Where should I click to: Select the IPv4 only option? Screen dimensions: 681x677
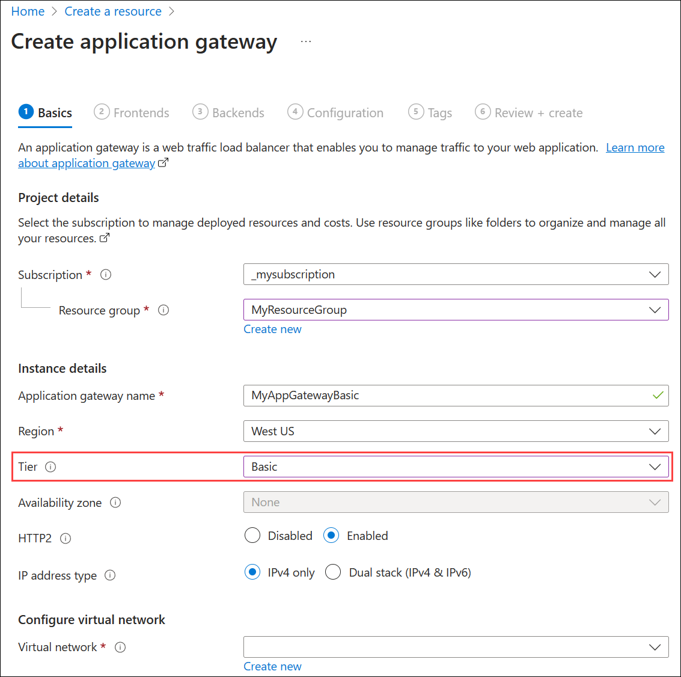click(252, 572)
